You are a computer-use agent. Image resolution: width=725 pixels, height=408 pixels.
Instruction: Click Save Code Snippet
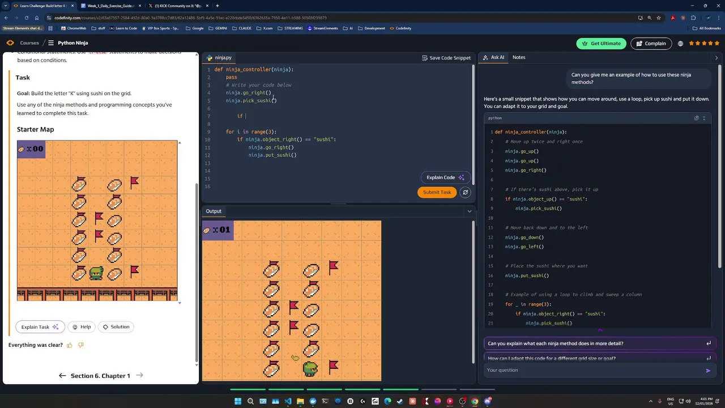(446, 58)
